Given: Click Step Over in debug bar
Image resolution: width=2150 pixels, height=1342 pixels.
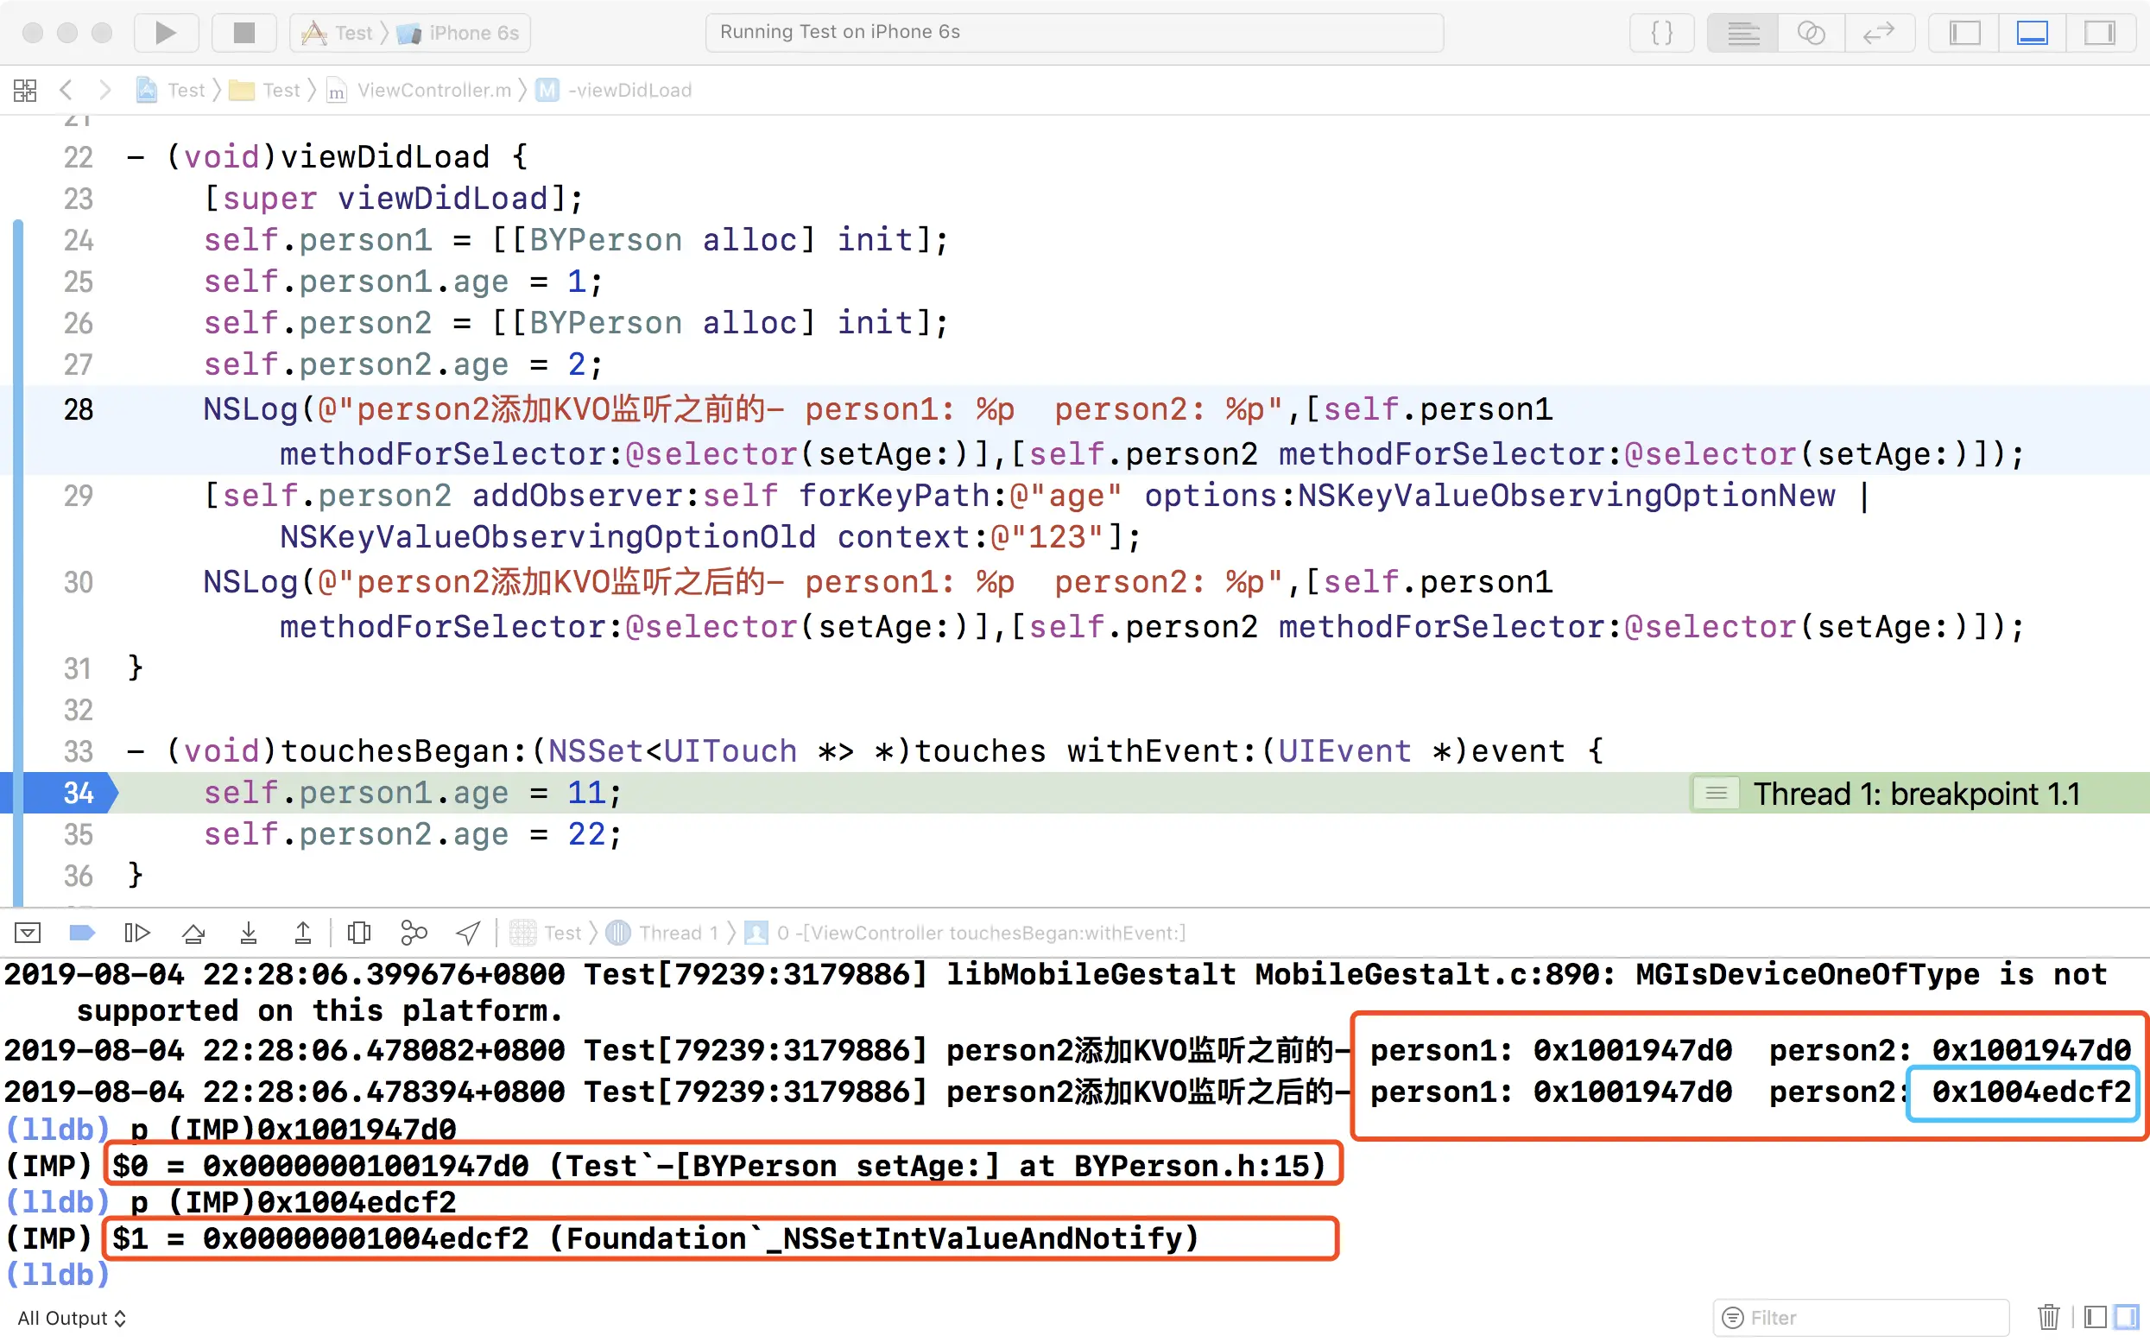Looking at the screenshot, I should [x=193, y=933].
